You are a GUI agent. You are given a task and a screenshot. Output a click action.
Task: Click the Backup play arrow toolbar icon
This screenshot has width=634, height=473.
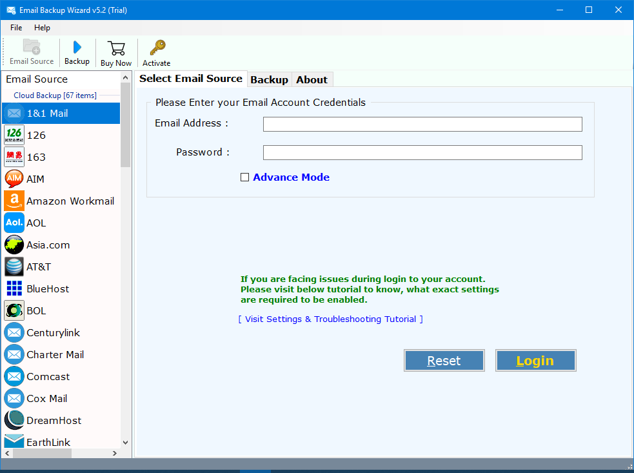tap(77, 47)
